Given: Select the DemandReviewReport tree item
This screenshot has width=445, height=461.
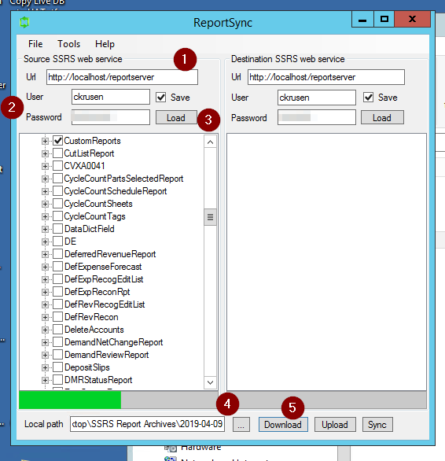Looking at the screenshot, I should 106,355.
